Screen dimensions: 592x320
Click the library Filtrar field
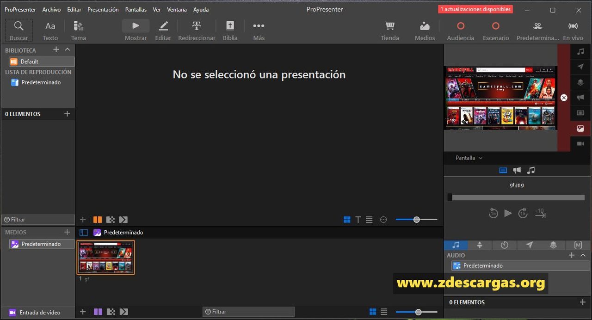pos(38,220)
